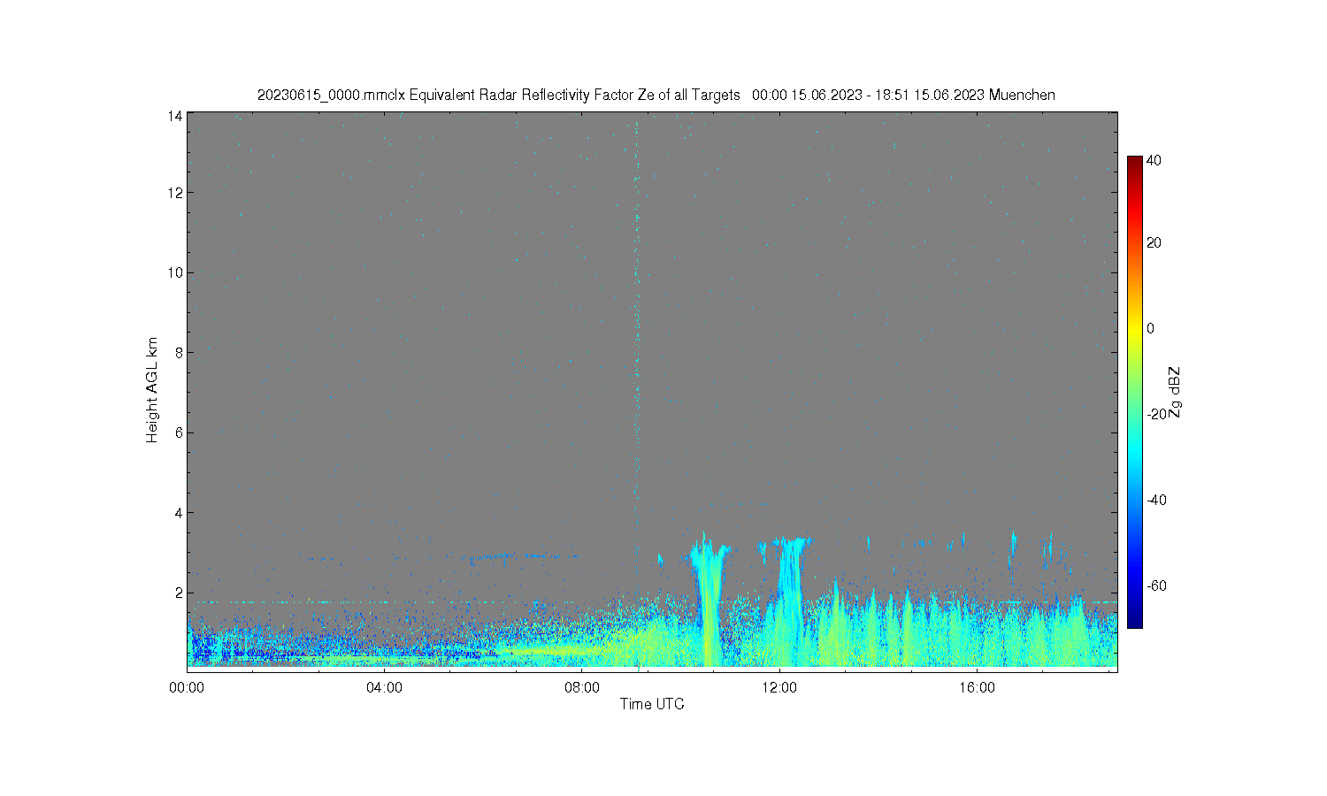This screenshot has width=1327, height=796.
Task: Click the 12:00 time tick label
Action: [779, 687]
